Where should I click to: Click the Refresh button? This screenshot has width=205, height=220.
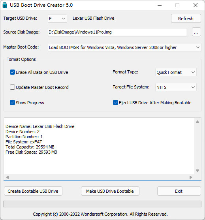[186, 19]
